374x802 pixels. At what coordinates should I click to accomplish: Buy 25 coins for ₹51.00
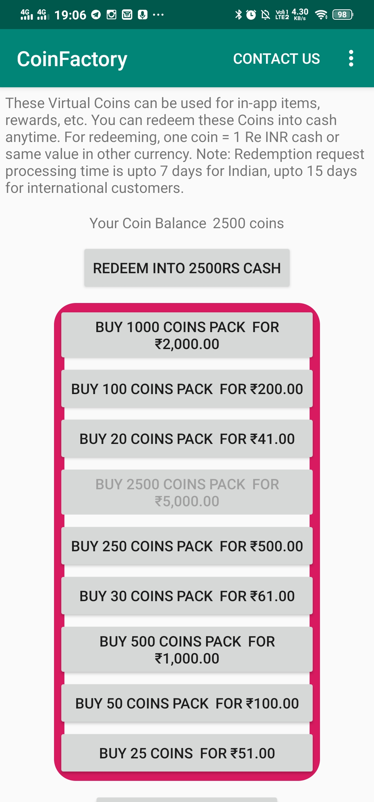pos(187,753)
